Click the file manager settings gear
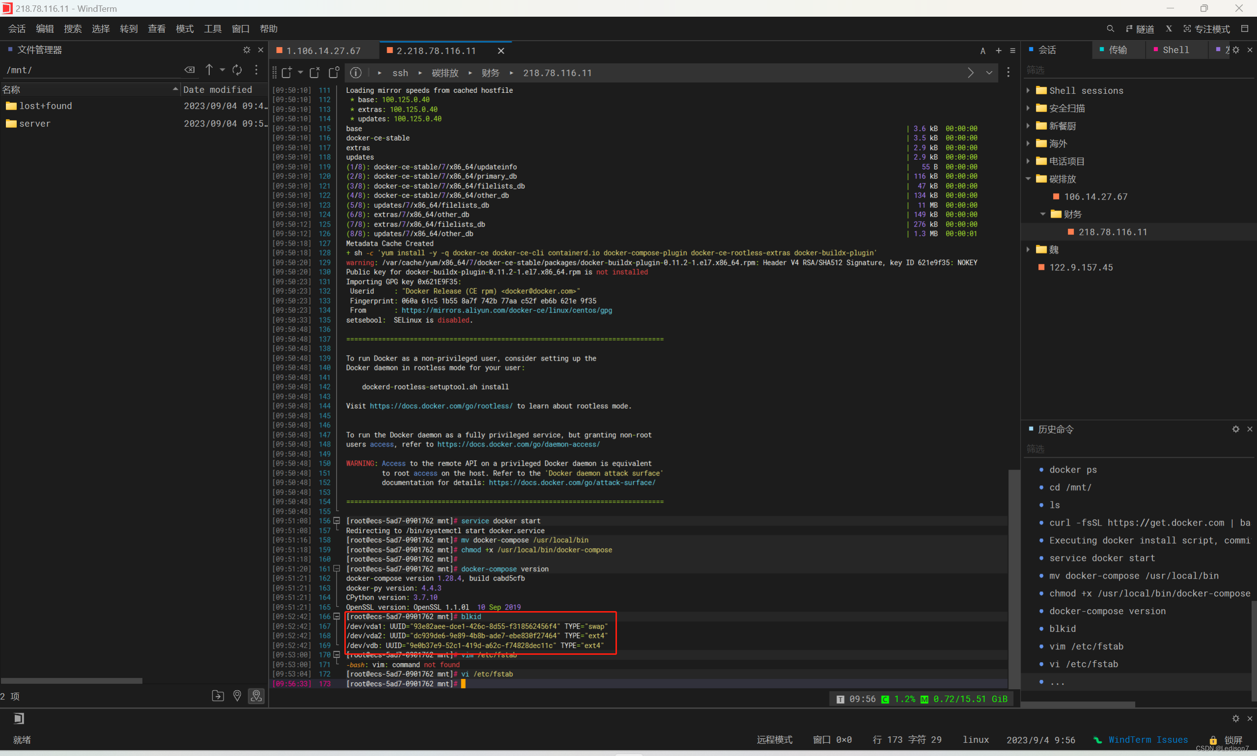Screen dimensions: 1257x756 pyautogui.click(x=247, y=50)
